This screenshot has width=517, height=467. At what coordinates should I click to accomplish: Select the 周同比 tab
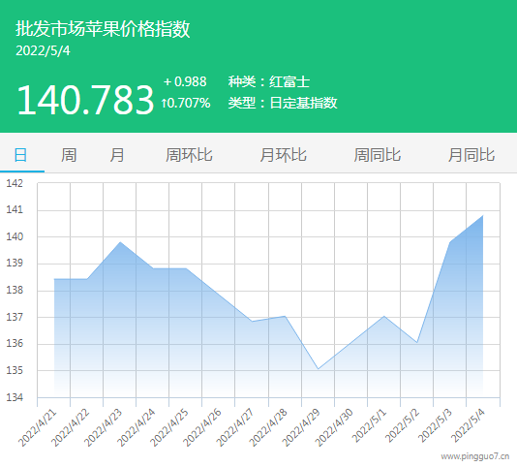coord(378,155)
